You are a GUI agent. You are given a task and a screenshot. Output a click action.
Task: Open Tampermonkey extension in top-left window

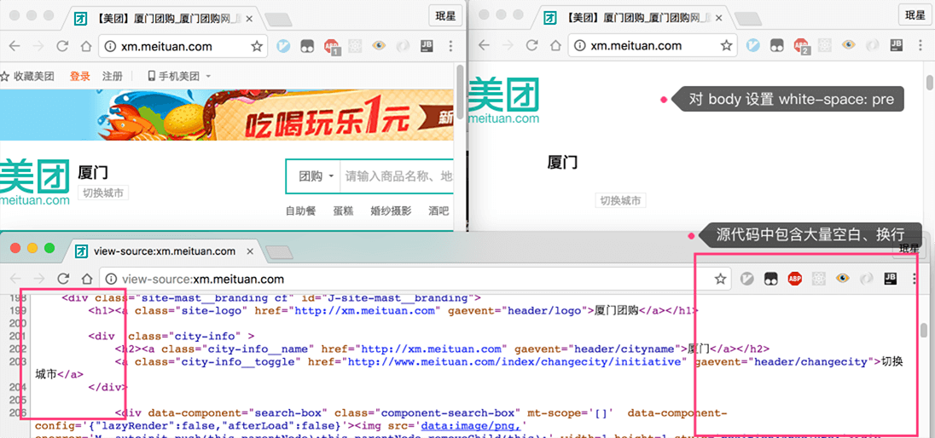307,46
